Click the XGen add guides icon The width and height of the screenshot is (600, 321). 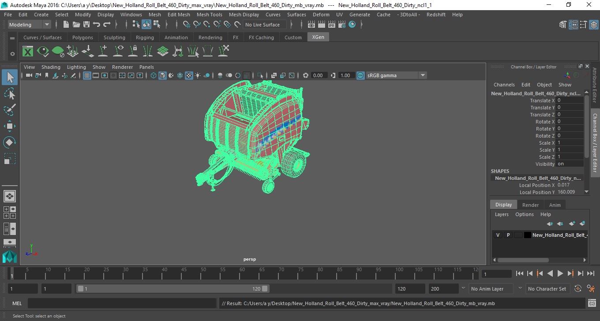click(x=103, y=52)
